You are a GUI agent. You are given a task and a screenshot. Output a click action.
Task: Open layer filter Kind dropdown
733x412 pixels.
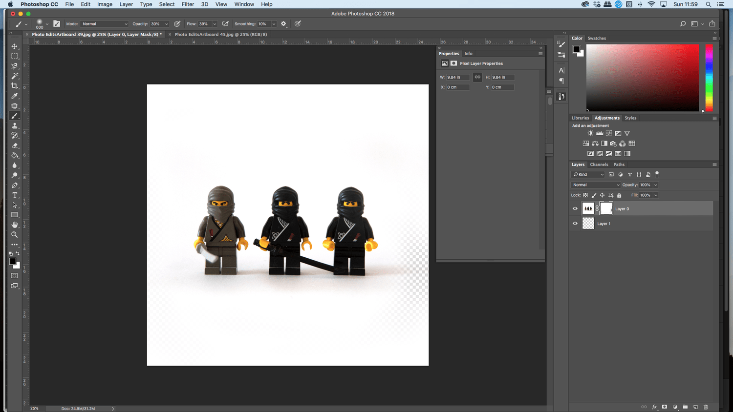point(588,174)
